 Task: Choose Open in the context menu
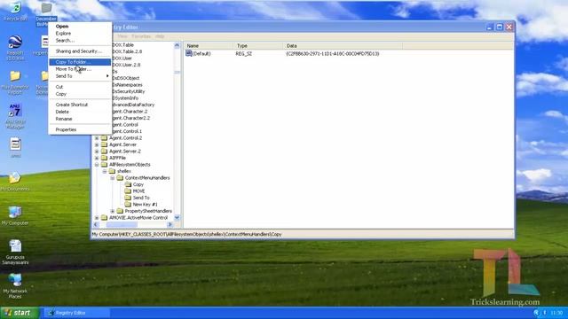point(80,26)
